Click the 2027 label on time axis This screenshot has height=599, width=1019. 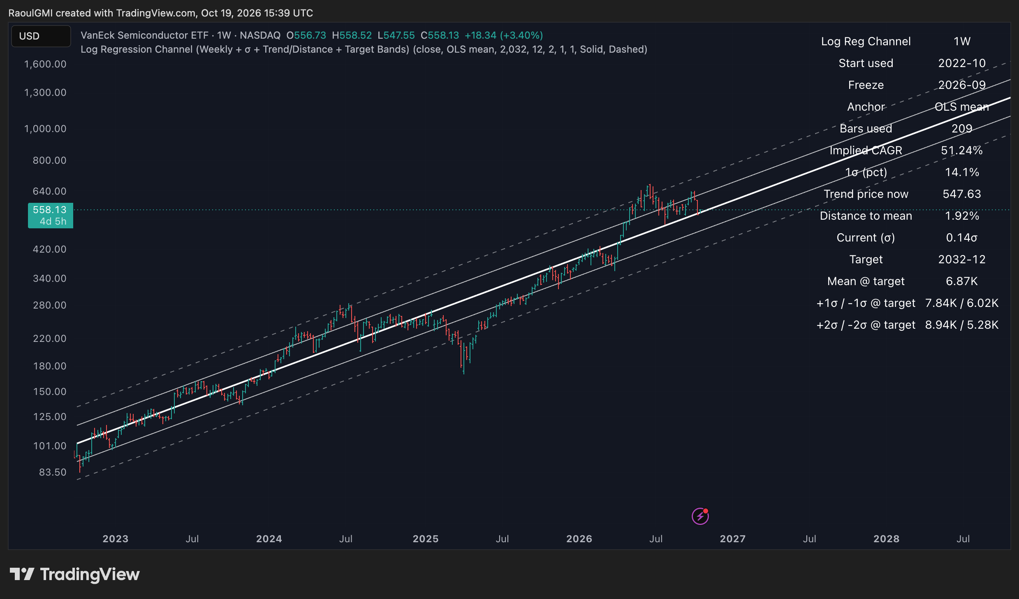(732, 539)
